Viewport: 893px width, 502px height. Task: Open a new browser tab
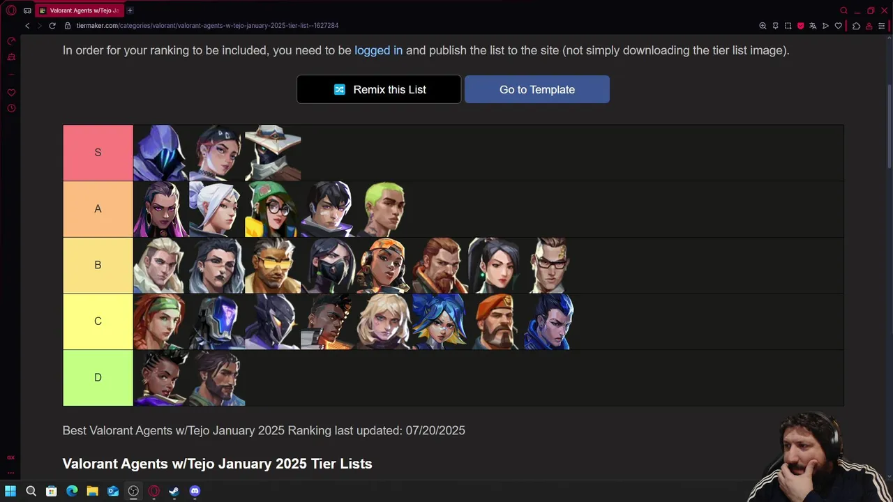[130, 10]
